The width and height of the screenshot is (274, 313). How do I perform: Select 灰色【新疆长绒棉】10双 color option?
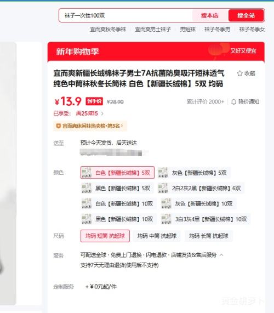click(198, 203)
